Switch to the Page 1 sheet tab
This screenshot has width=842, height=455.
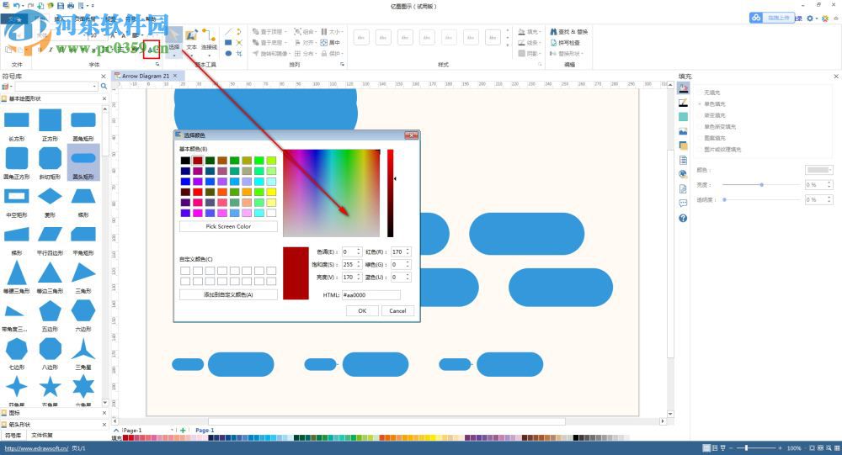tap(205, 431)
